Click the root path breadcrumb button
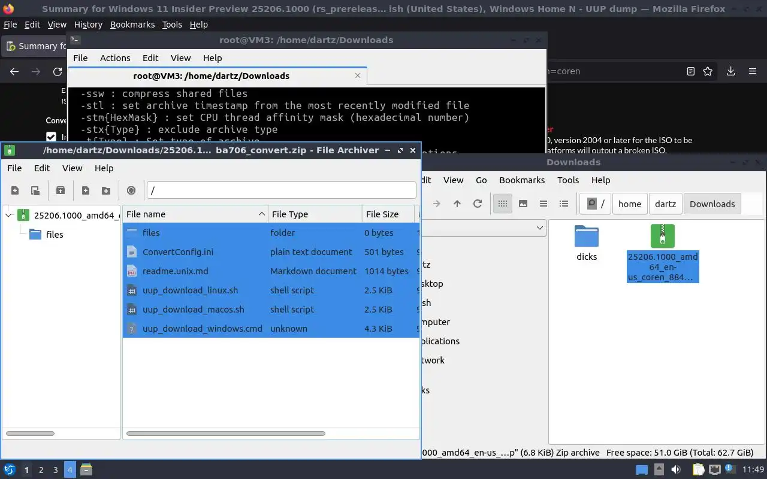 (x=596, y=204)
